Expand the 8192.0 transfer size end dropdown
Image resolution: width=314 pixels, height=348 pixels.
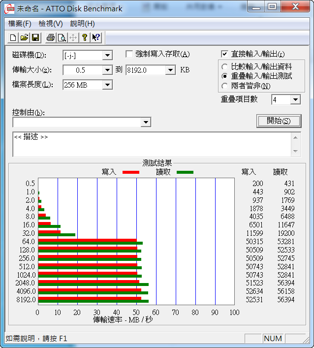(170, 70)
